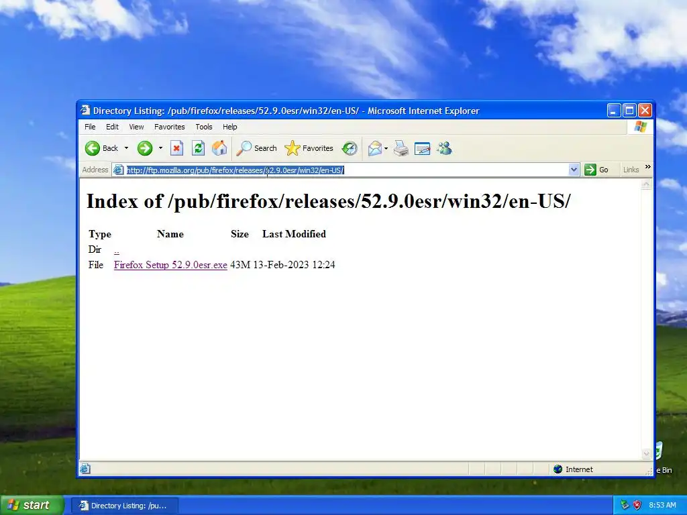Click the Links toolbar label
The width and height of the screenshot is (687, 515).
(631, 170)
